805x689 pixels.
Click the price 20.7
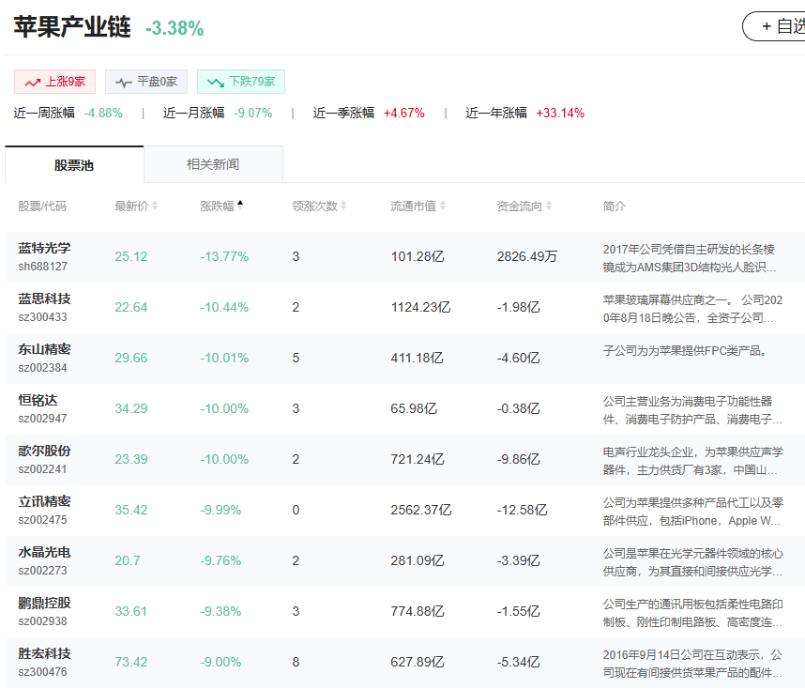(128, 560)
